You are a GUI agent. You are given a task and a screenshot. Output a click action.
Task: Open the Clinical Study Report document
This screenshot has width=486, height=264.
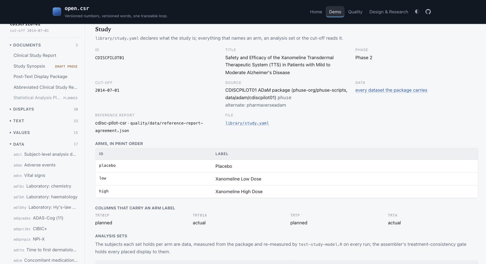[x=35, y=56]
